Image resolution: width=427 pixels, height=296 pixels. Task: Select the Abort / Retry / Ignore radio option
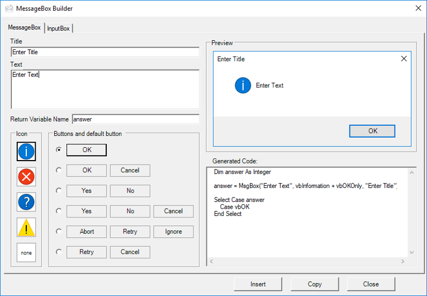pyautogui.click(x=59, y=232)
